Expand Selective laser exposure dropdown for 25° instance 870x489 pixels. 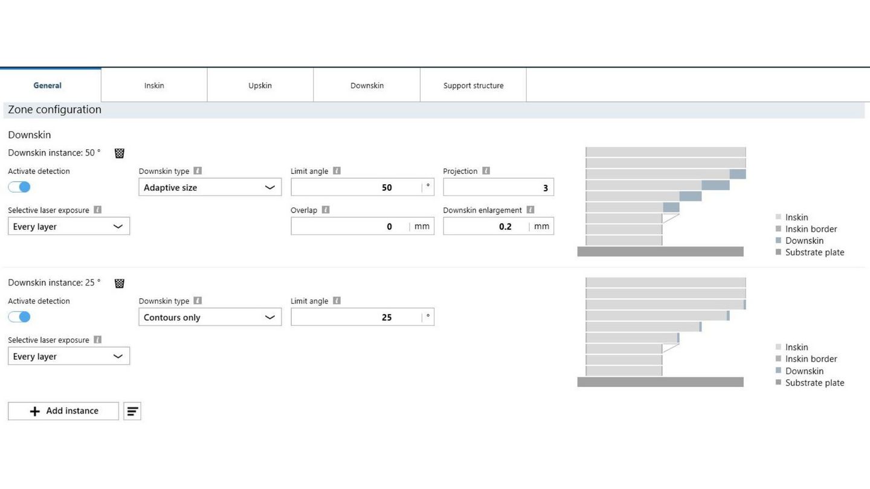69,356
